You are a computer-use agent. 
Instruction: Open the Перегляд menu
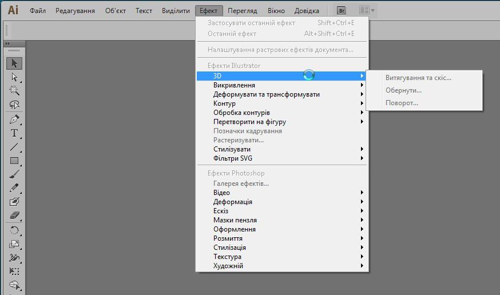(243, 11)
